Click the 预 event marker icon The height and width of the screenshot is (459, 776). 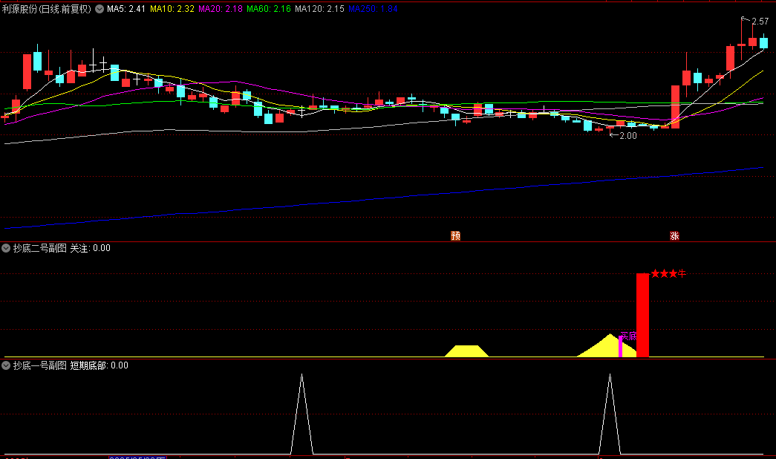[455, 236]
